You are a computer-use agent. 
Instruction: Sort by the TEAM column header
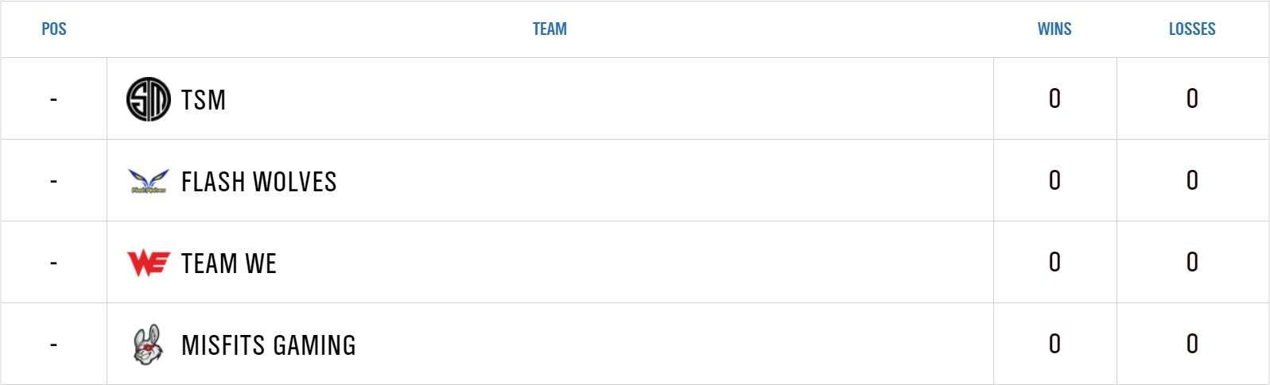(550, 29)
